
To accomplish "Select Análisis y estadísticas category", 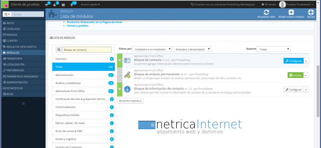I will click(x=83, y=83).
